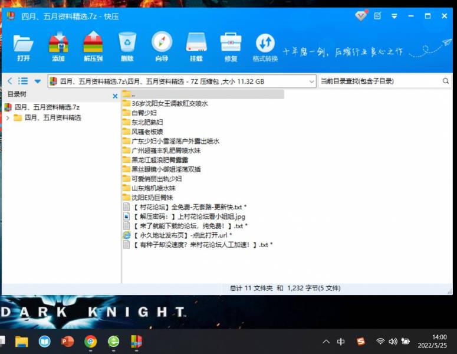Open the view mode dropdown arrow
This screenshot has width=457, height=354.
pos(38,81)
